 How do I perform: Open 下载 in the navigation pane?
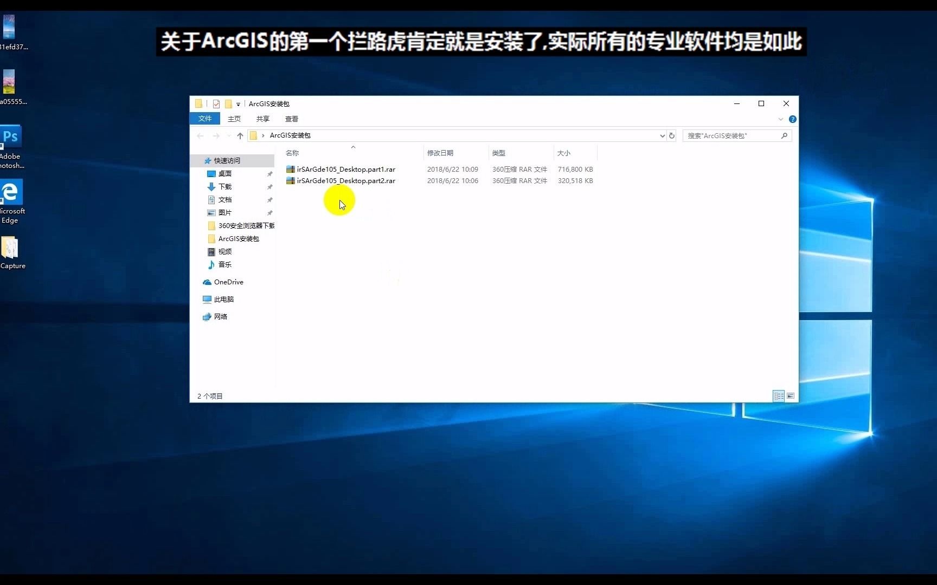[x=225, y=187]
